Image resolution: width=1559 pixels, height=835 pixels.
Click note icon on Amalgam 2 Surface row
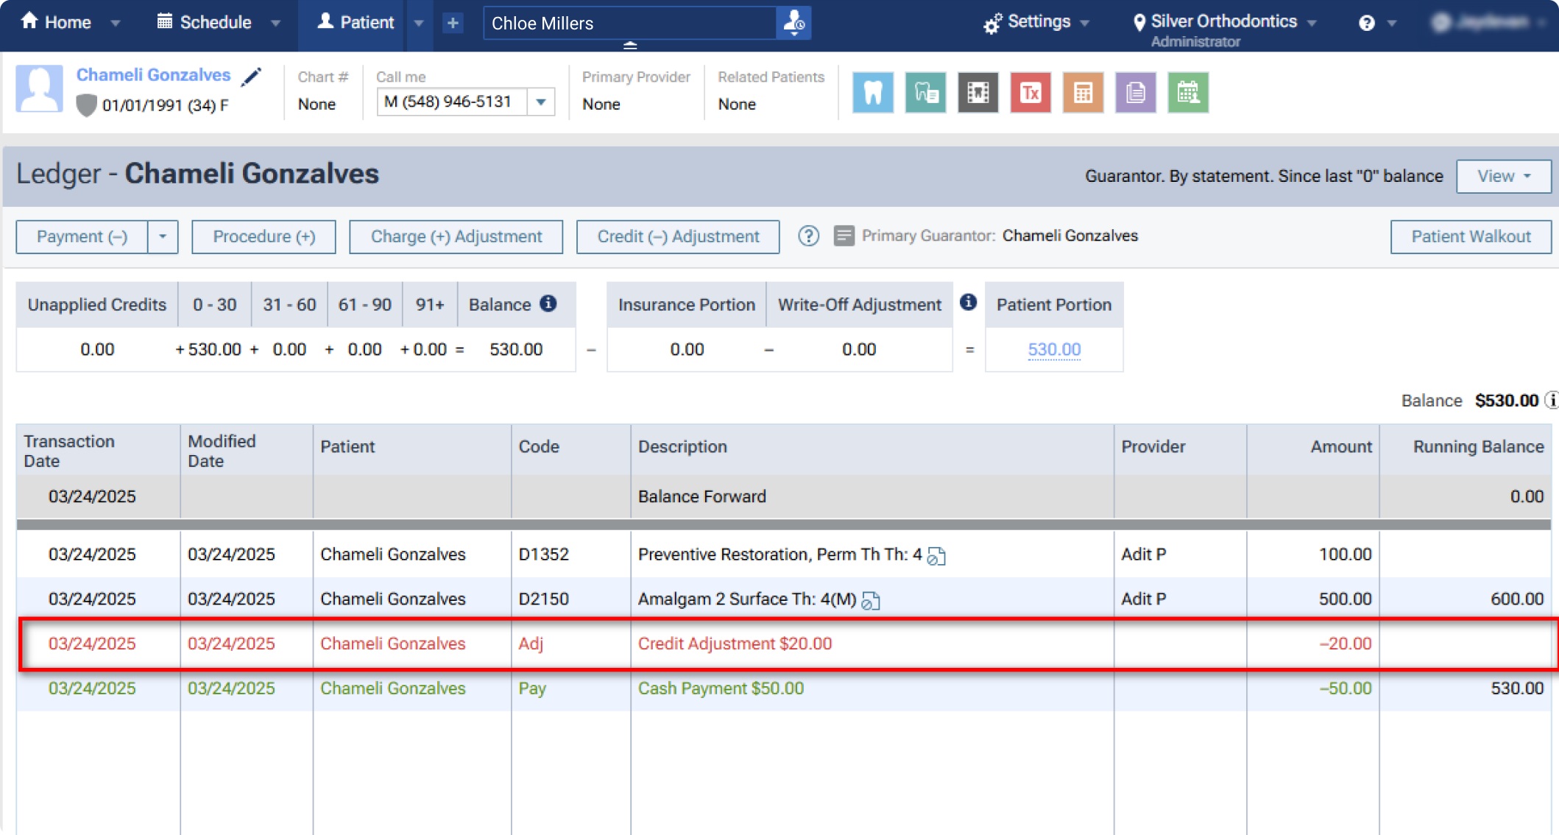point(871,601)
